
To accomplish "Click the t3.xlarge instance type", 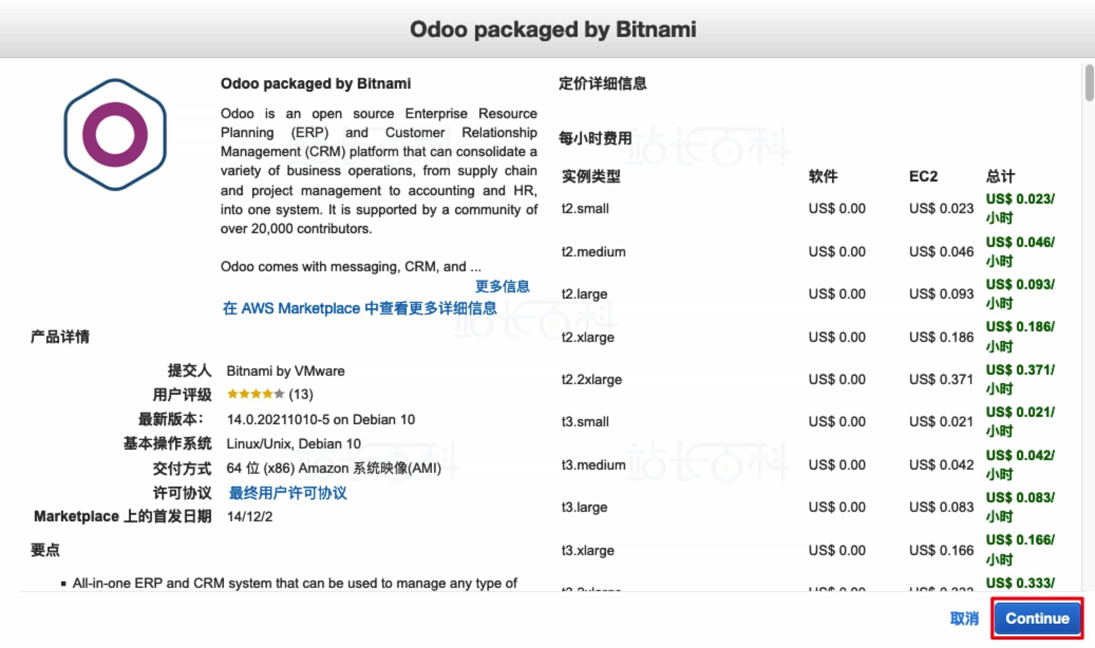I will 588,550.
